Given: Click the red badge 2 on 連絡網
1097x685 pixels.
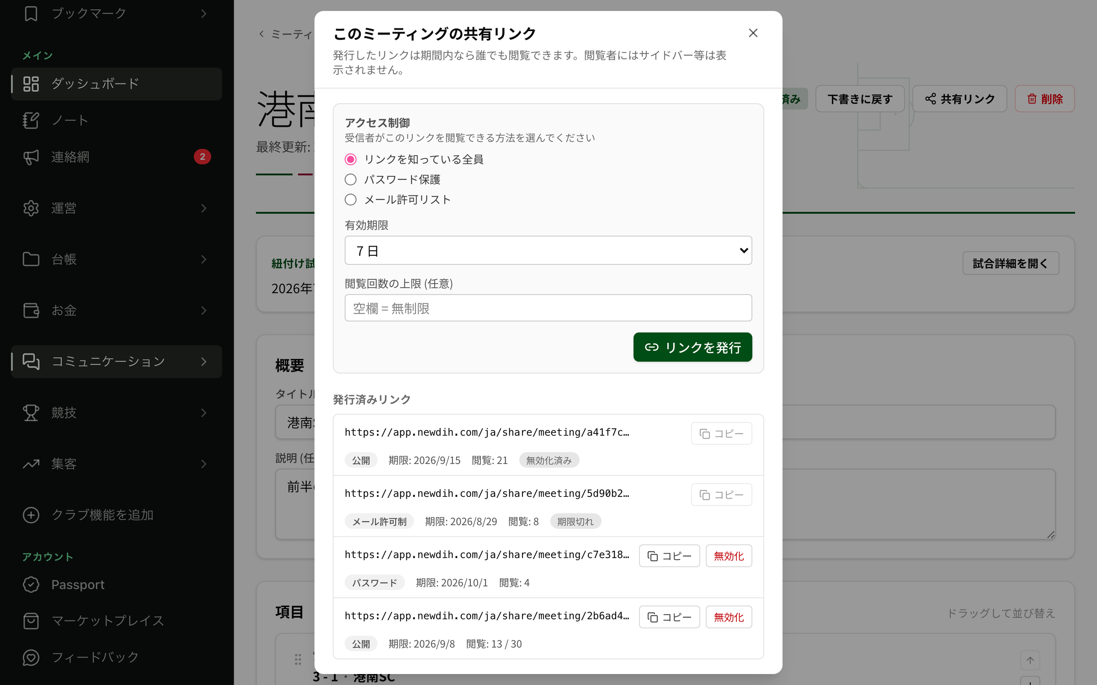Looking at the screenshot, I should pos(202,157).
